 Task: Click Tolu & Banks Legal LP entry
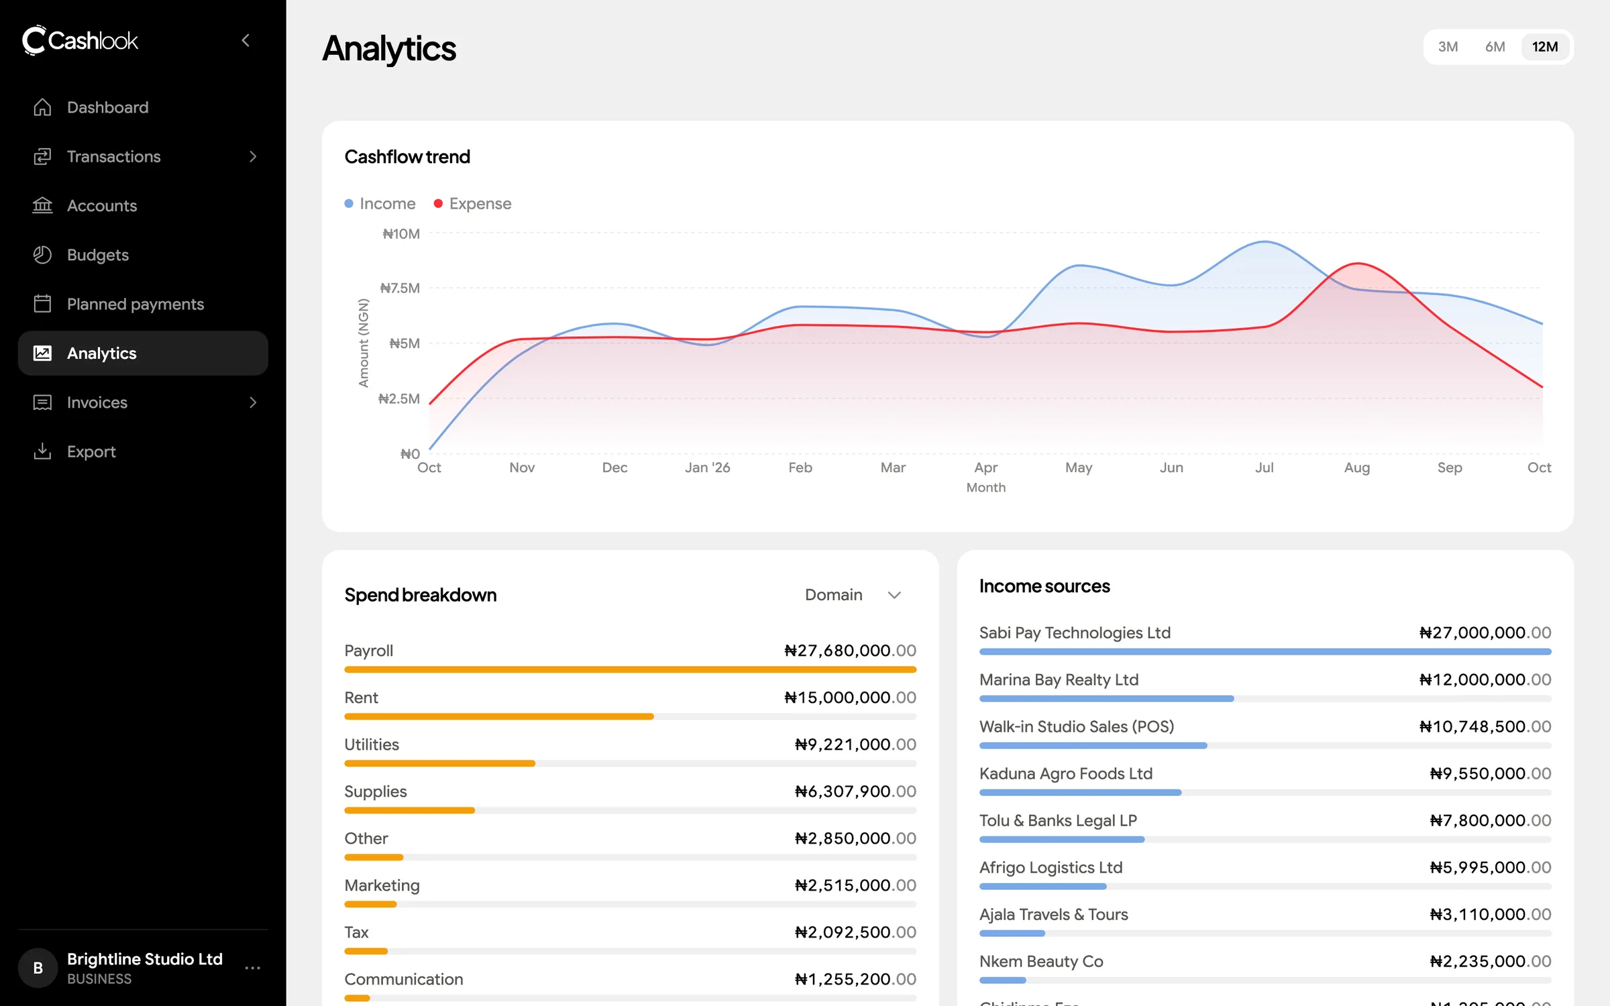coord(1265,828)
